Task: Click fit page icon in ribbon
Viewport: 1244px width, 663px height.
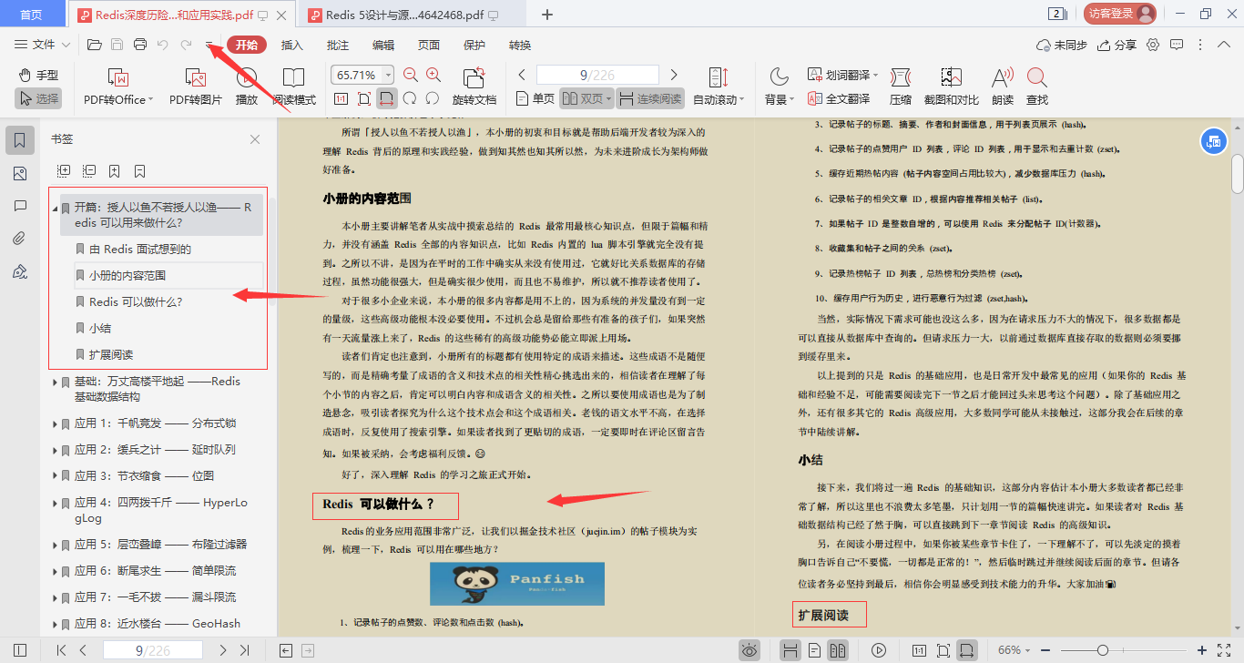Action: pos(364,98)
